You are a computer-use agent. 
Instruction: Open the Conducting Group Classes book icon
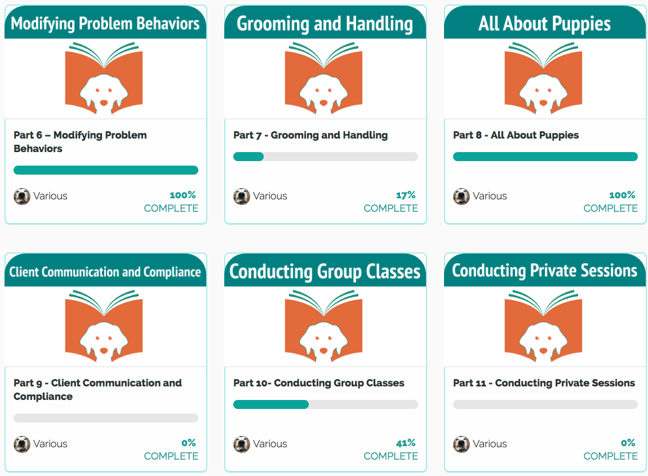point(323,326)
